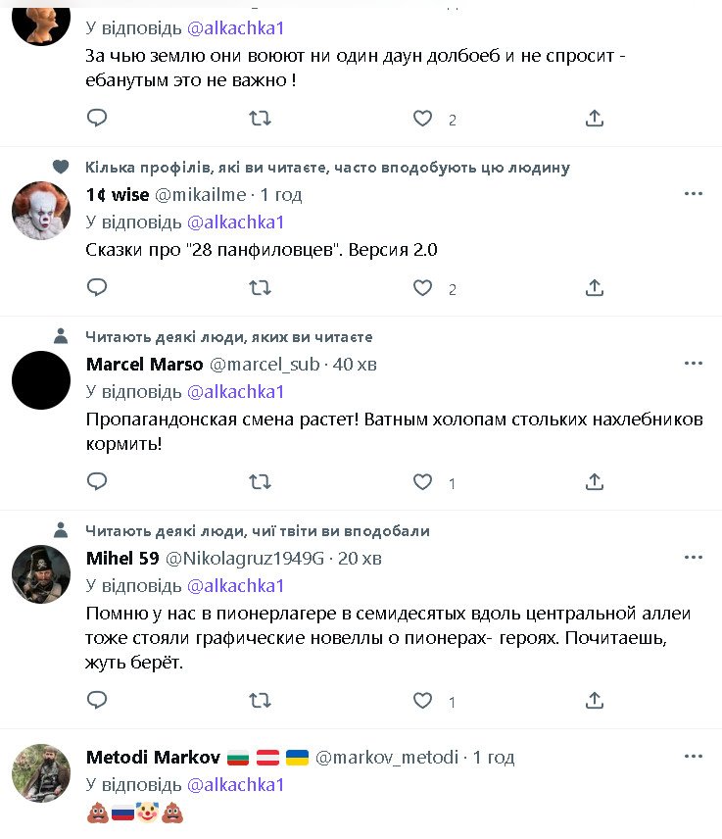The height and width of the screenshot is (839, 722).
Task: Reply to 1¢ wise's tweet
Action: 97,288
